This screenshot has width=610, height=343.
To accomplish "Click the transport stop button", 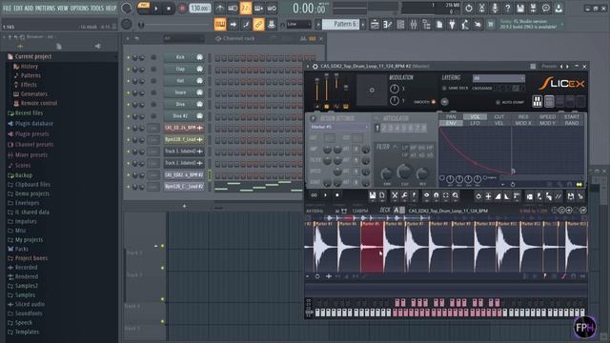I will coord(169,9).
